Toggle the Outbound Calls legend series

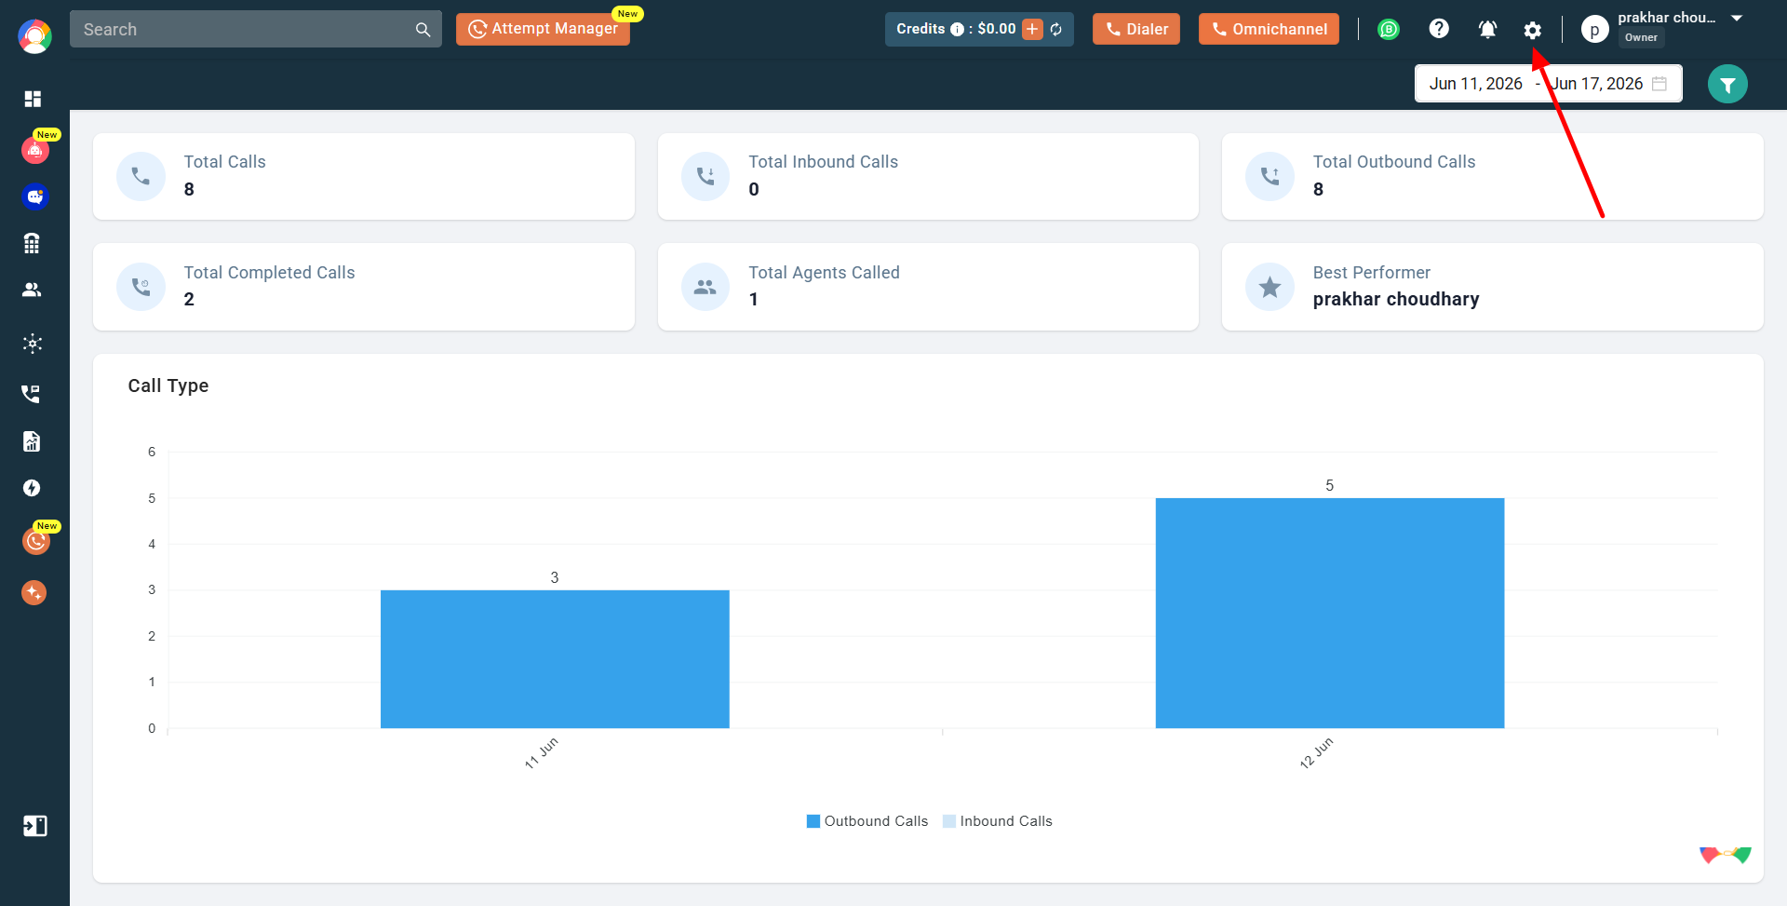tap(867, 821)
